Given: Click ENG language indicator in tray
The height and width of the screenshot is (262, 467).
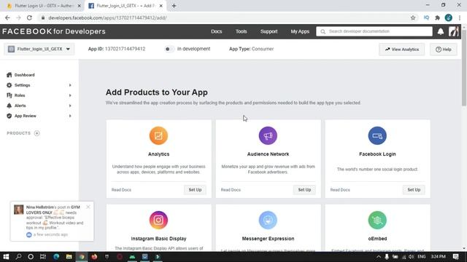Looking at the screenshot, I should point(422,257).
